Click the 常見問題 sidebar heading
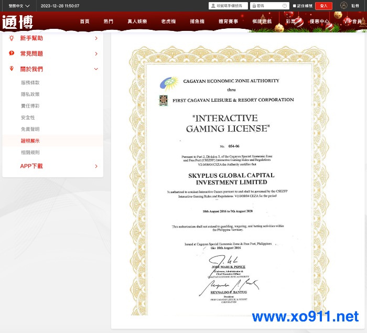Screen dimensions: 367x333 [x=31, y=53]
